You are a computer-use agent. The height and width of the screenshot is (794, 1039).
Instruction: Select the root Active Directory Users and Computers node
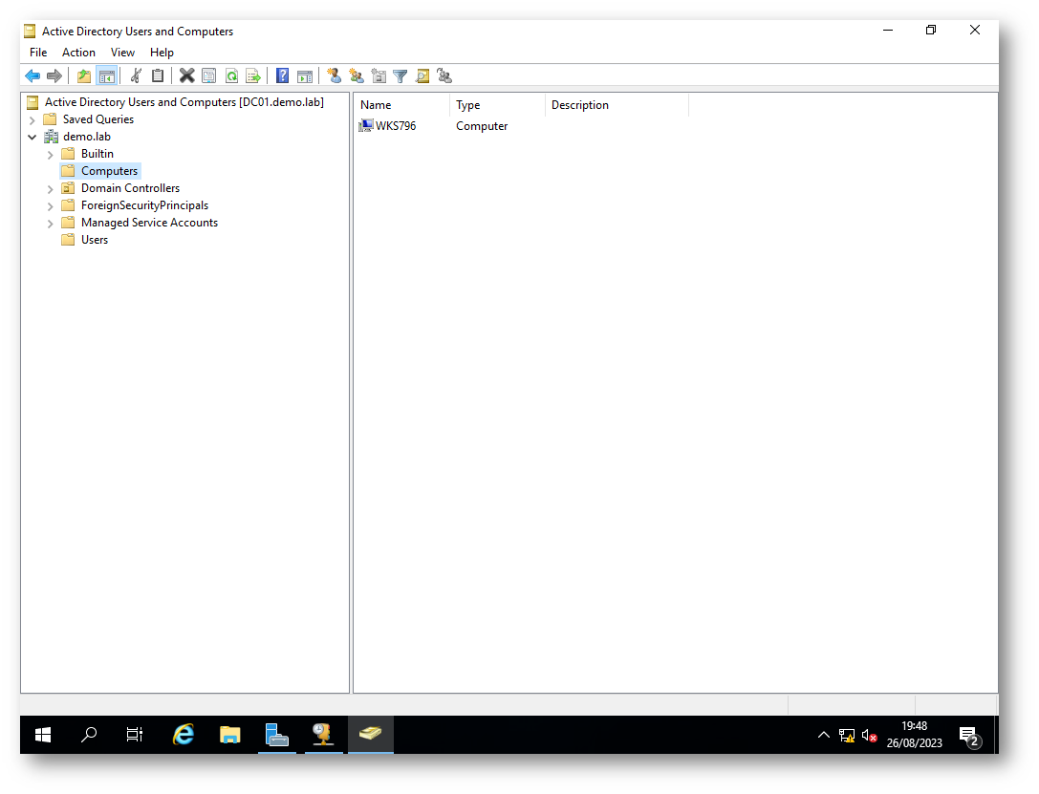(x=184, y=102)
